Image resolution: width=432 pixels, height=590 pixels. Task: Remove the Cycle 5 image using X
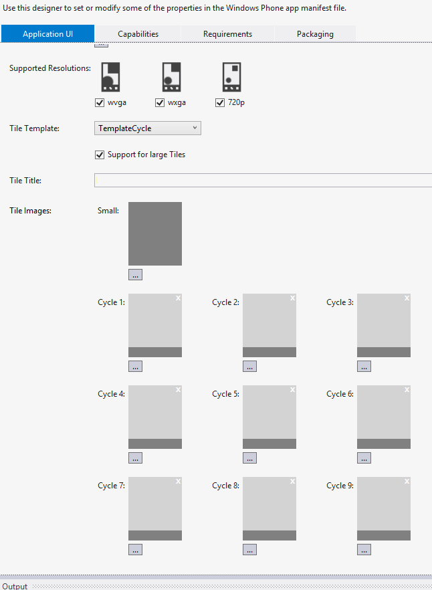pyautogui.click(x=292, y=389)
